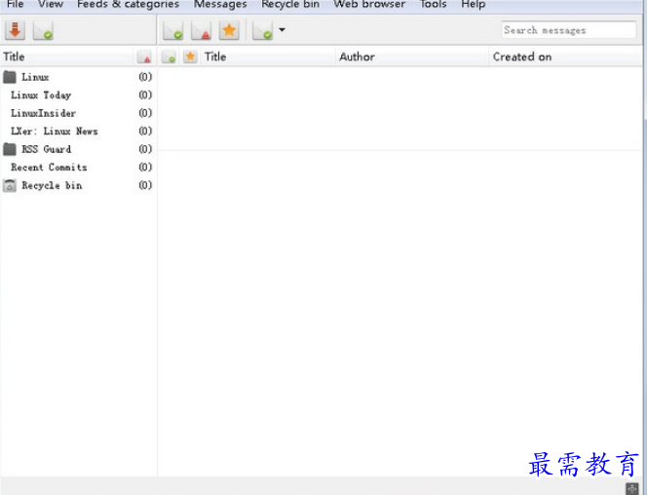
Task: Sort messages by Created on column
Action: pos(565,57)
